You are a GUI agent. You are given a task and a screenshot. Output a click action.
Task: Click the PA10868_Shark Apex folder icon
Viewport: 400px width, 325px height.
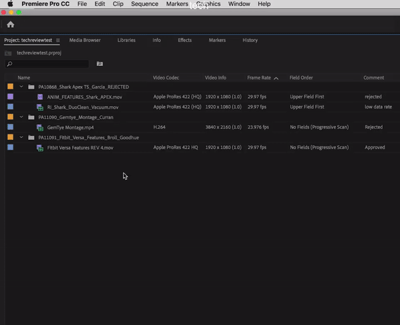(x=31, y=87)
